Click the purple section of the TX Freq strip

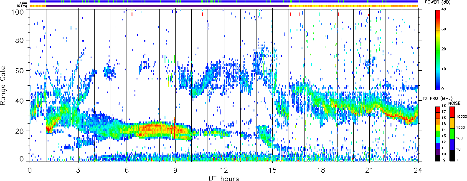coord(167,5)
